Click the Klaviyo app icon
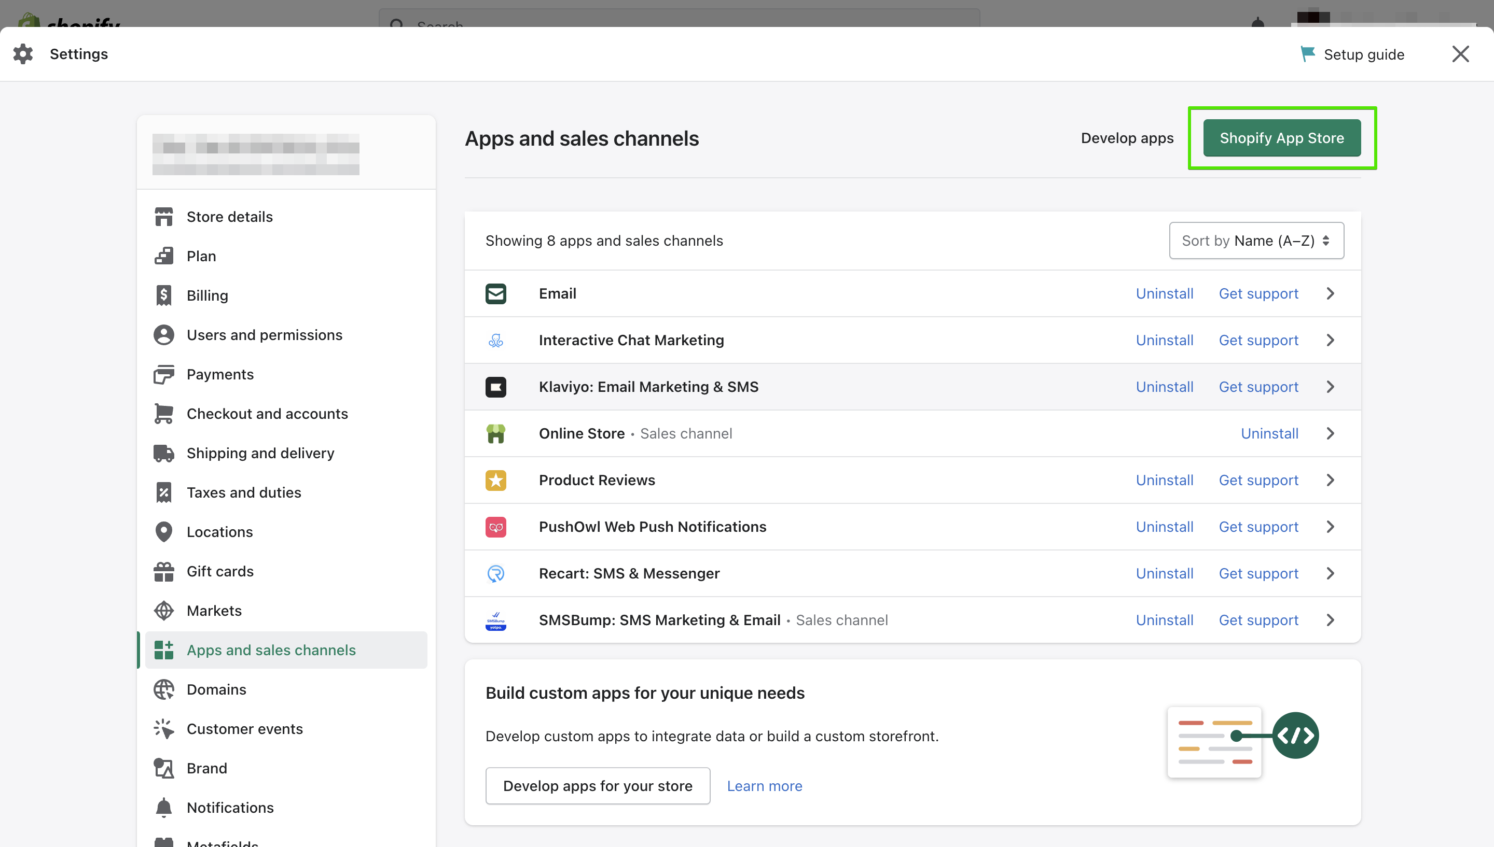Screen dimensions: 1494x847 [496, 387]
